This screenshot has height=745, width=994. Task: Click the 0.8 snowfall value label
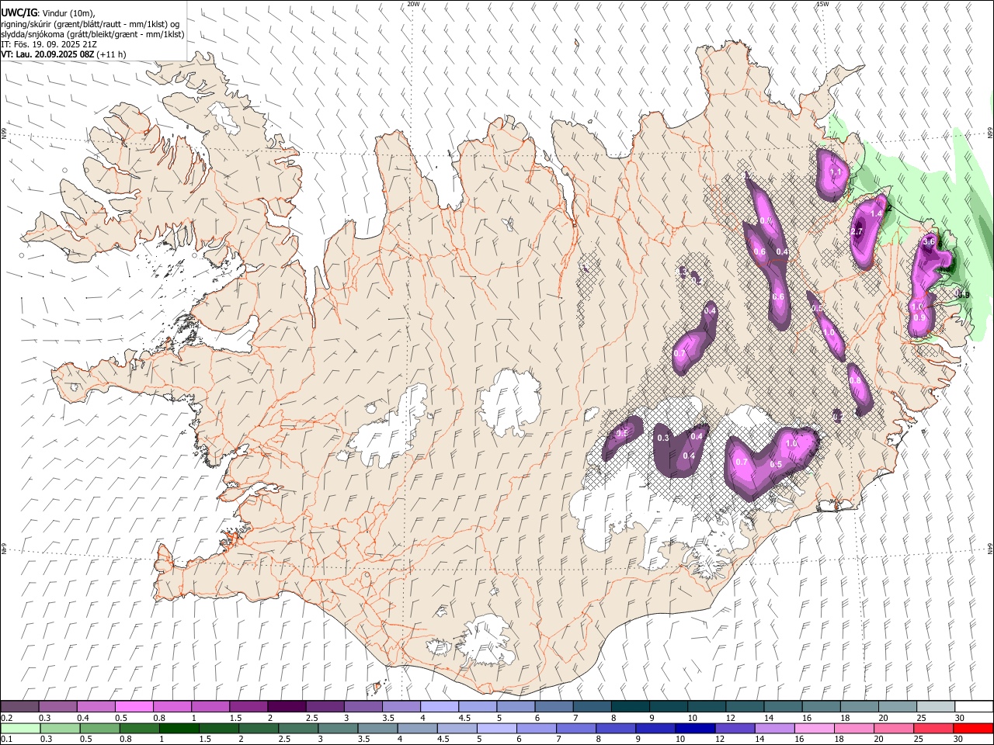pos(854,380)
